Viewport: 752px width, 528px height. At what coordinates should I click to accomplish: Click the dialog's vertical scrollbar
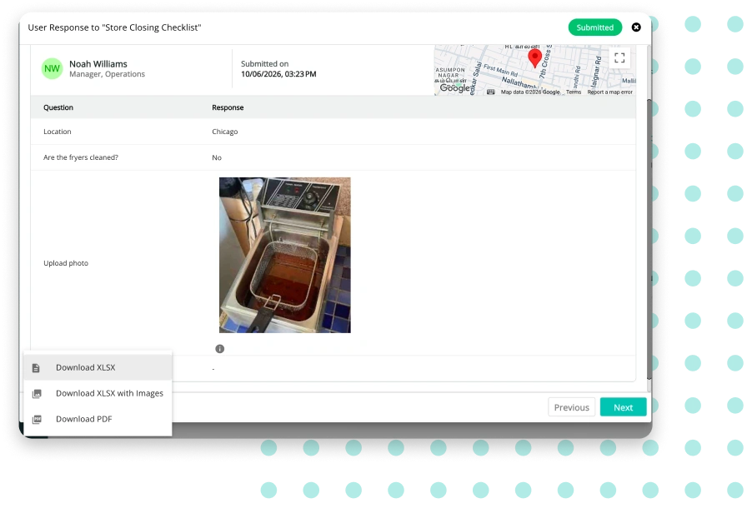click(649, 239)
